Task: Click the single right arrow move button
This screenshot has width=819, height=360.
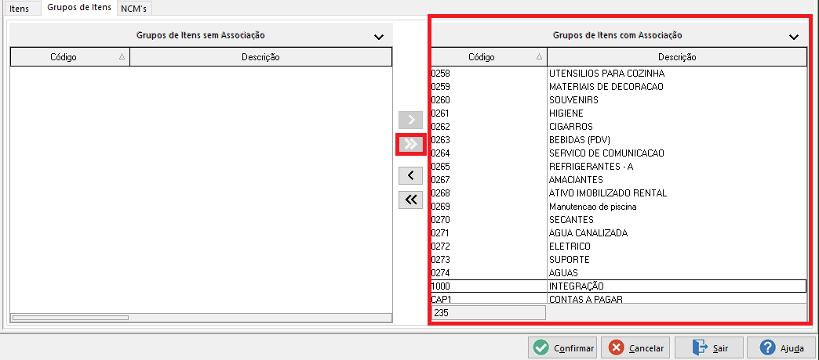Action: [x=410, y=120]
